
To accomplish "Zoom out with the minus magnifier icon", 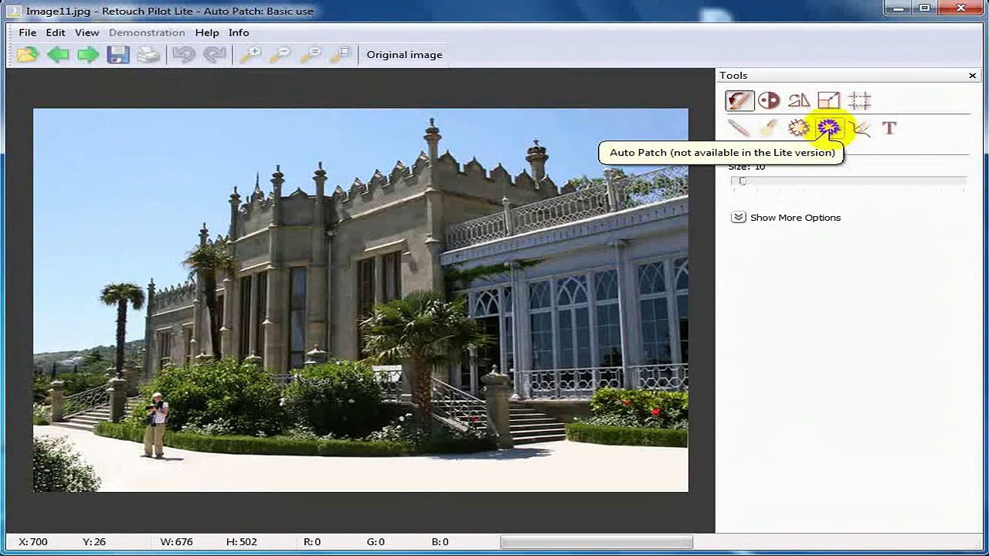I will [x=280, y=55].
